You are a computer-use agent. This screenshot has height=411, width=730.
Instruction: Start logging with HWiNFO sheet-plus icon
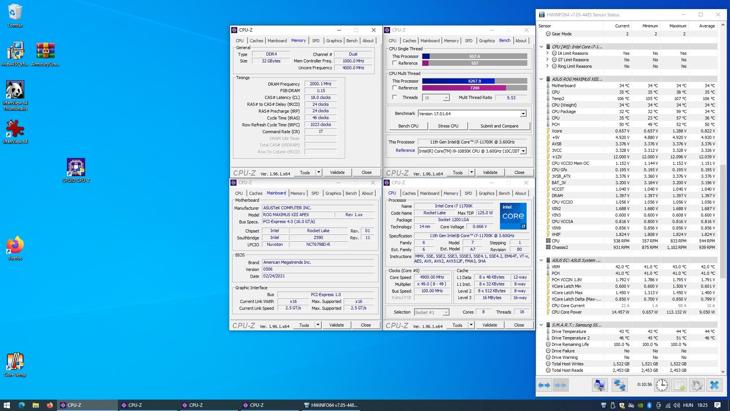click(x=679, y=385)
